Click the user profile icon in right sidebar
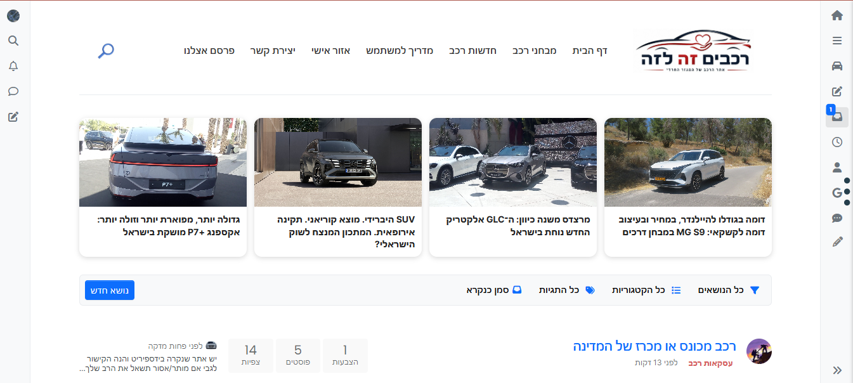Screen dimensions: 853x383 (837, 167)
